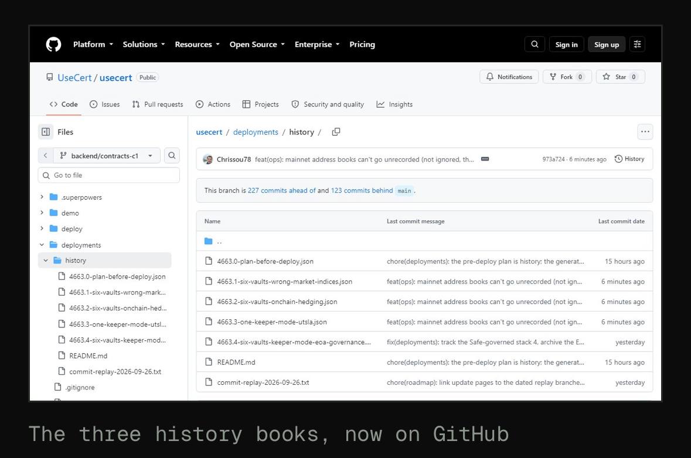Image resolution: width=691 pixels, height=458 pixels.
Task: Open the Insights tab
Action: (x=394, y=104)
